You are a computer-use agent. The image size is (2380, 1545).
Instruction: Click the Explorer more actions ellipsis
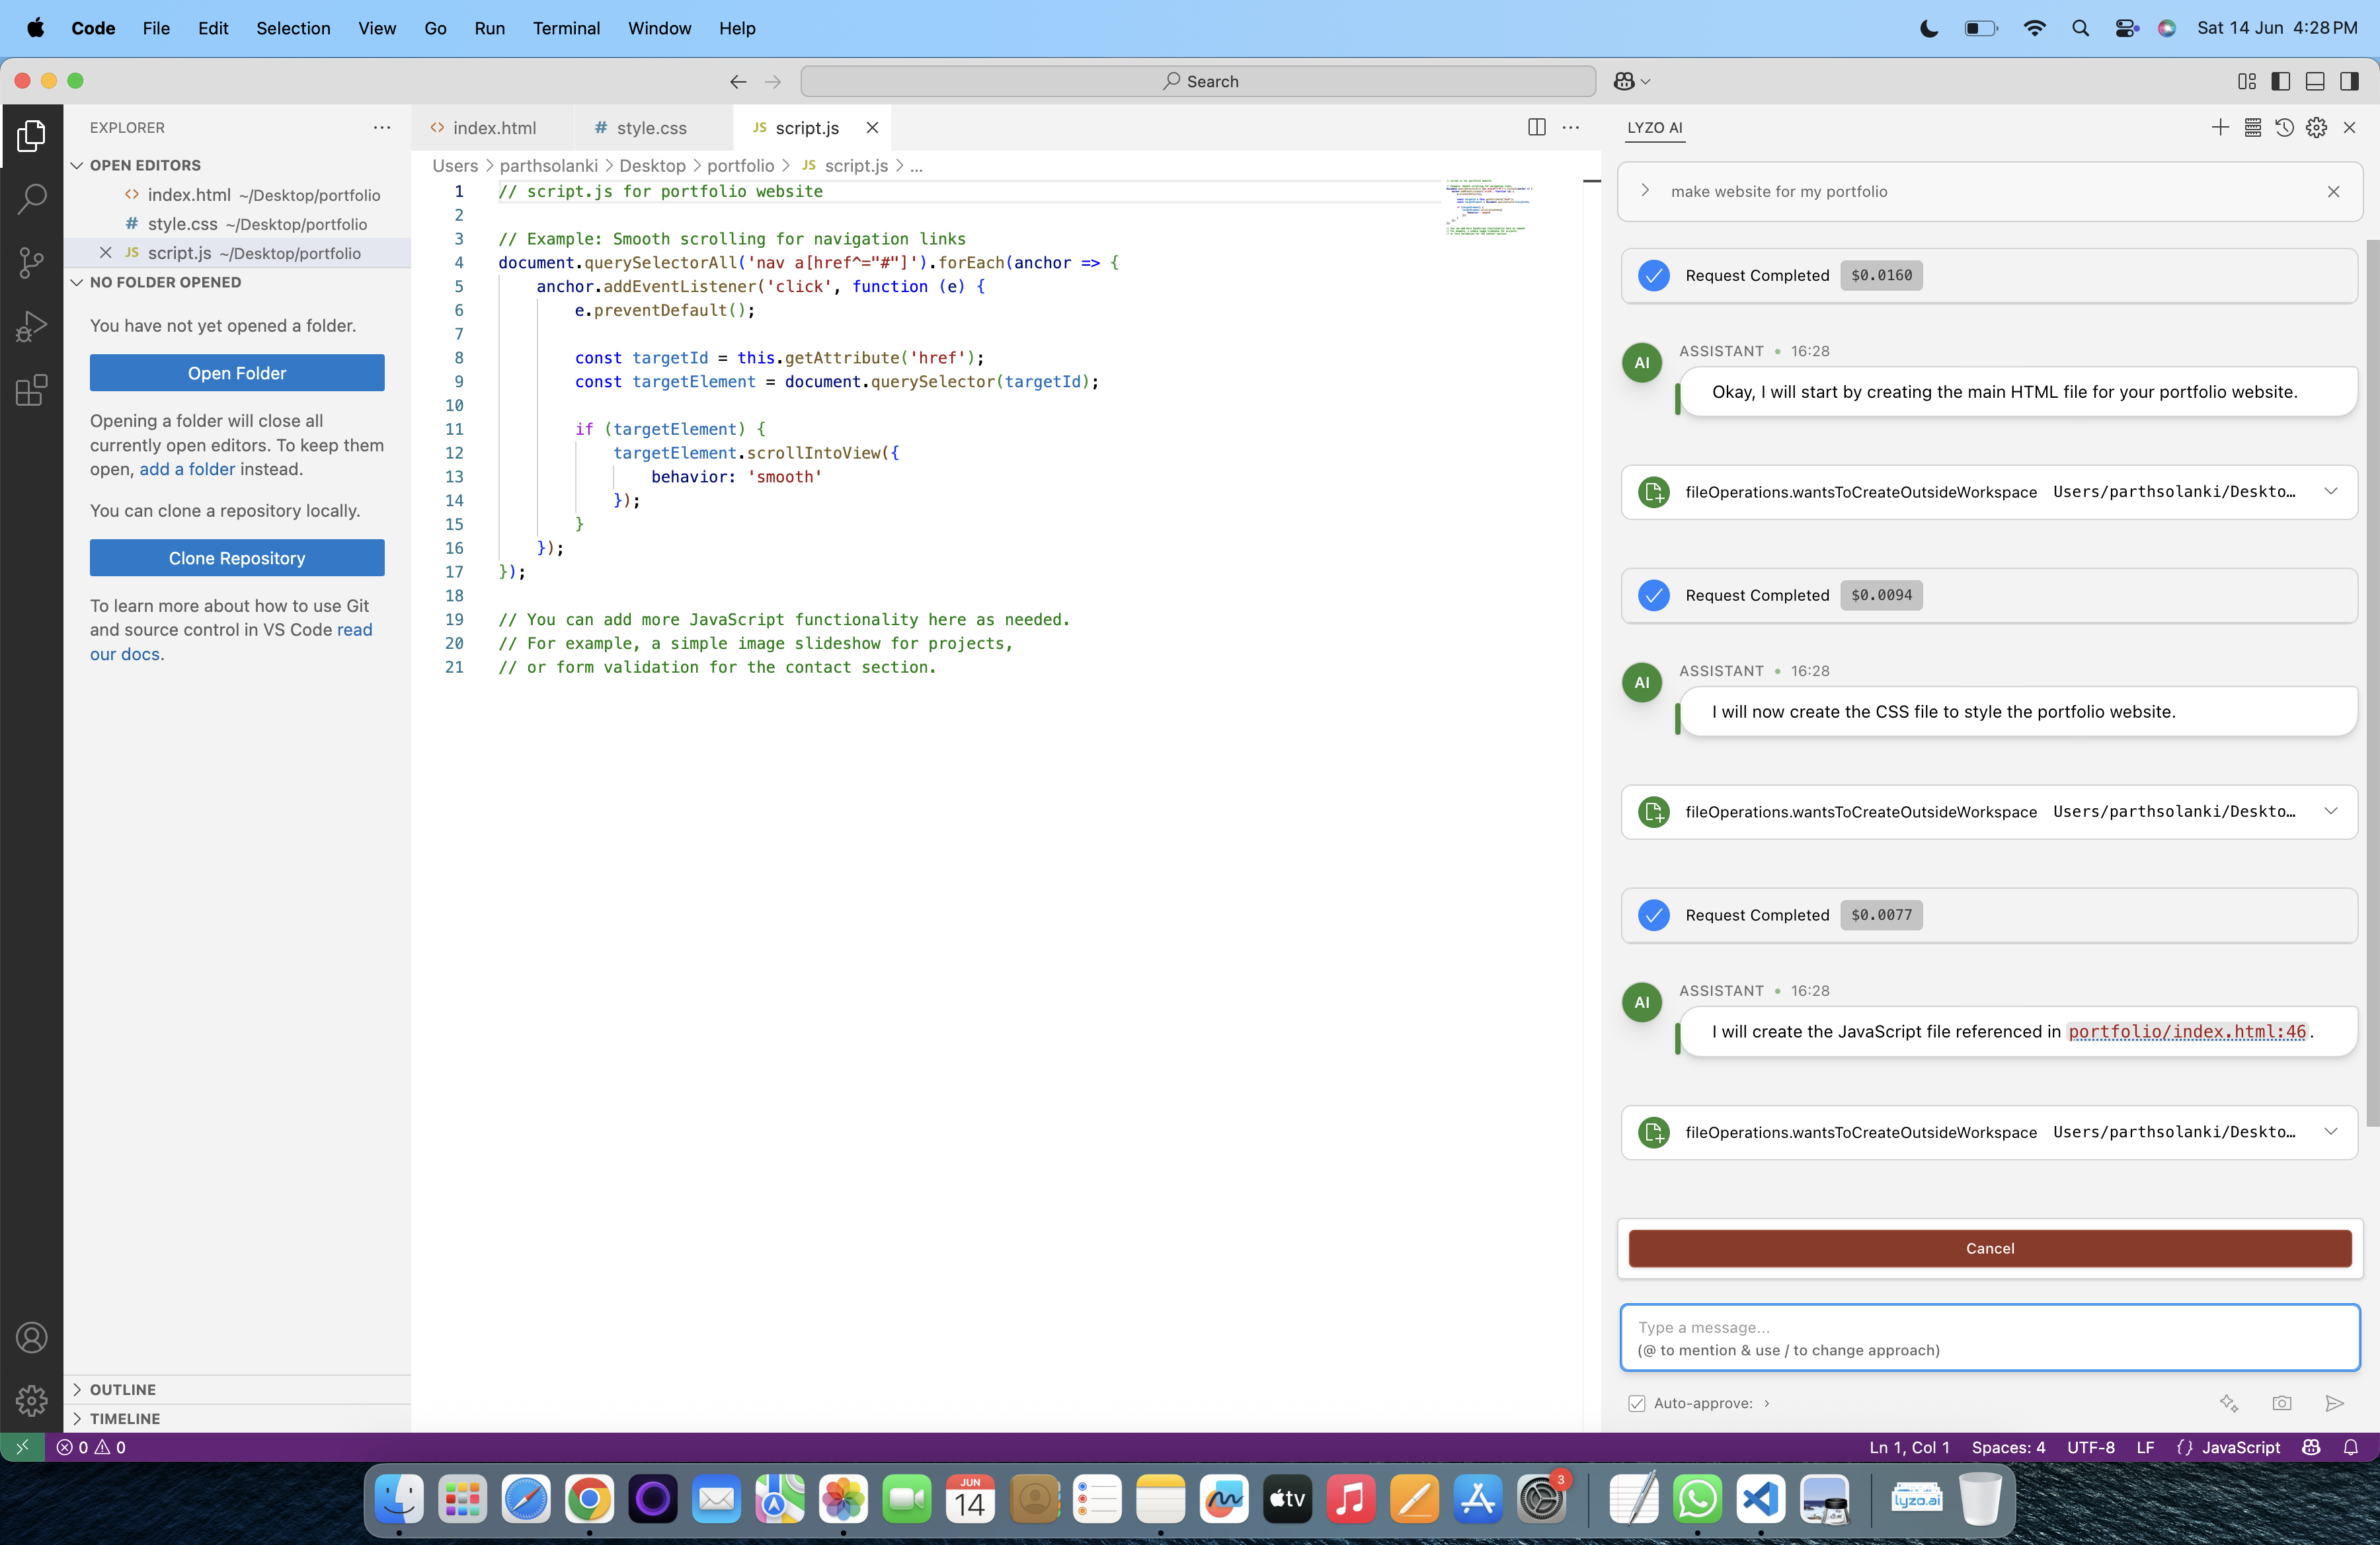pos(382,127)
